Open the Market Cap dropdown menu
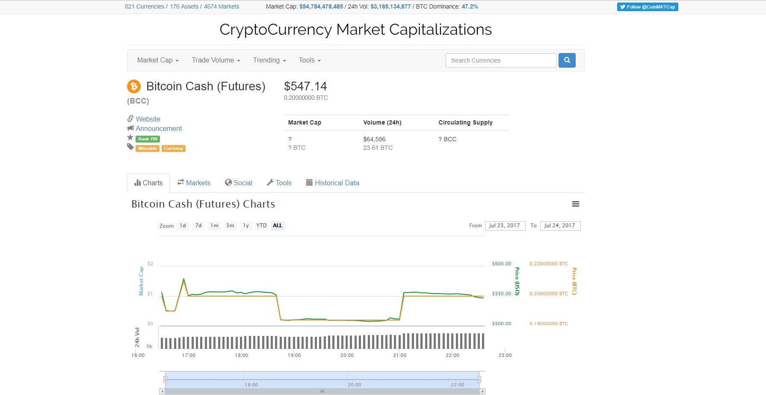766x395 pixels. pyautogui.click(x=158, y=60)
